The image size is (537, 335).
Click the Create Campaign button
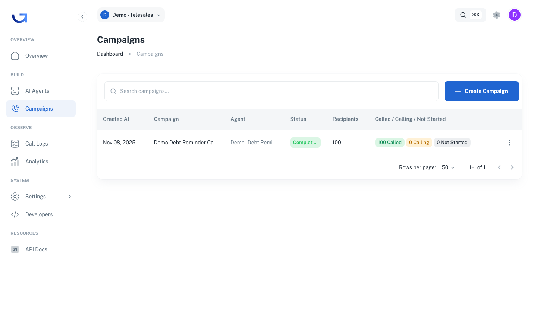[482, 91]
